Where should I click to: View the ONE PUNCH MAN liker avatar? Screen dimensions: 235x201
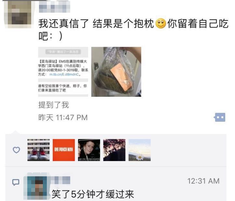(64, 150)
